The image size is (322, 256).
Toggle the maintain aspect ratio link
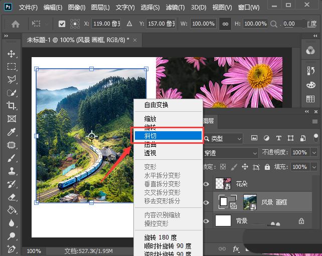coord(225,24)
